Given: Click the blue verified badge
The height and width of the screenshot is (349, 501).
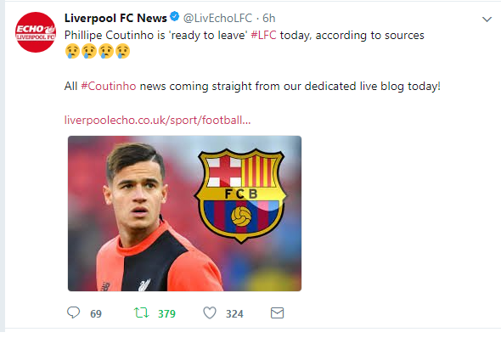Looking at the screenshot, I should (x=174, y=16).
